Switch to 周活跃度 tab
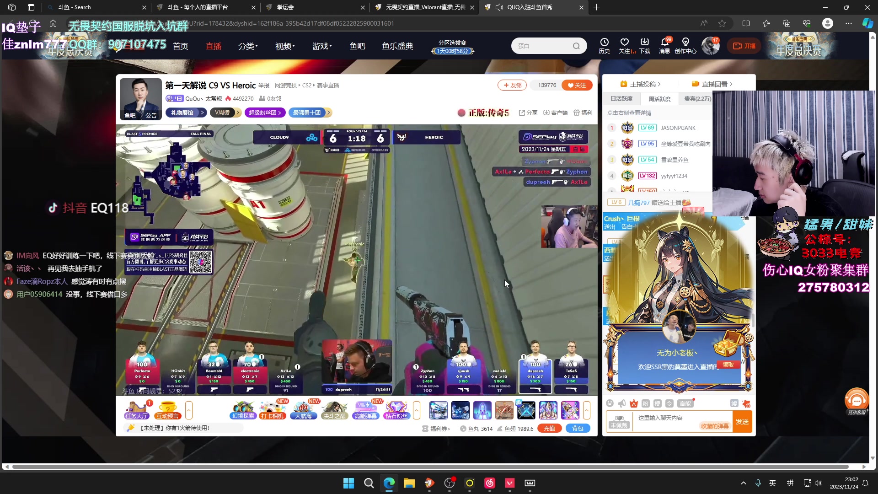This screenshot has height=494, width=878. [659, 99]
